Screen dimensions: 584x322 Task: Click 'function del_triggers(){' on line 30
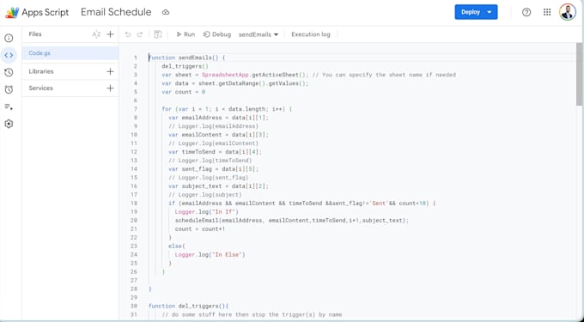point(188,306)
